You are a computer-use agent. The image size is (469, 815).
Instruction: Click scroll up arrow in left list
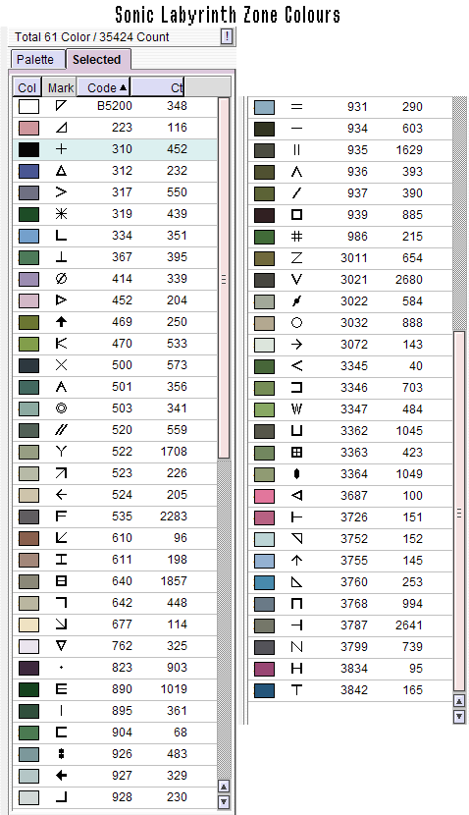pyautogui.click(x=224, y=786)
